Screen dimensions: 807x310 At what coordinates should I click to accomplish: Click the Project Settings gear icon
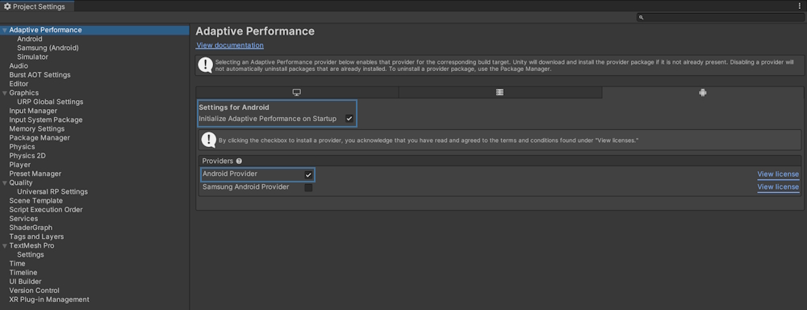[x=7, y=6]
